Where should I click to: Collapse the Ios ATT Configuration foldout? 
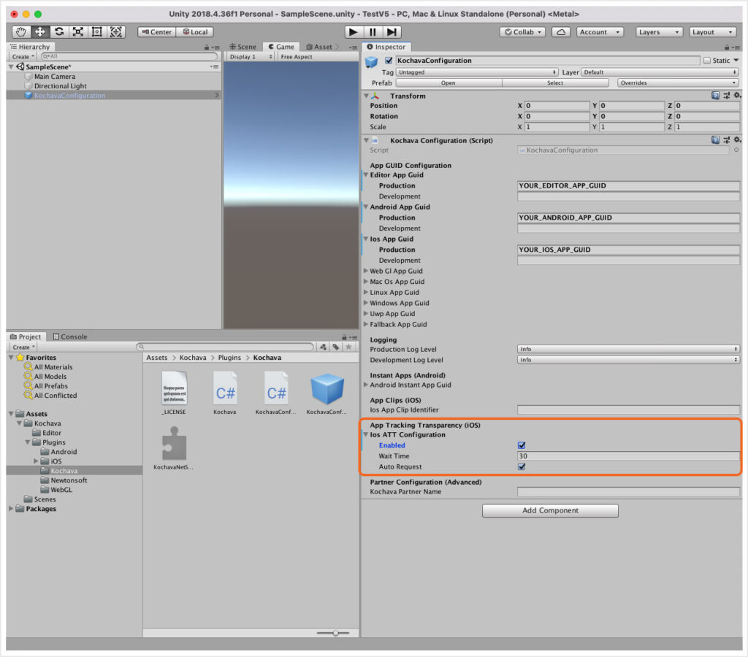(x=366, y=434)
